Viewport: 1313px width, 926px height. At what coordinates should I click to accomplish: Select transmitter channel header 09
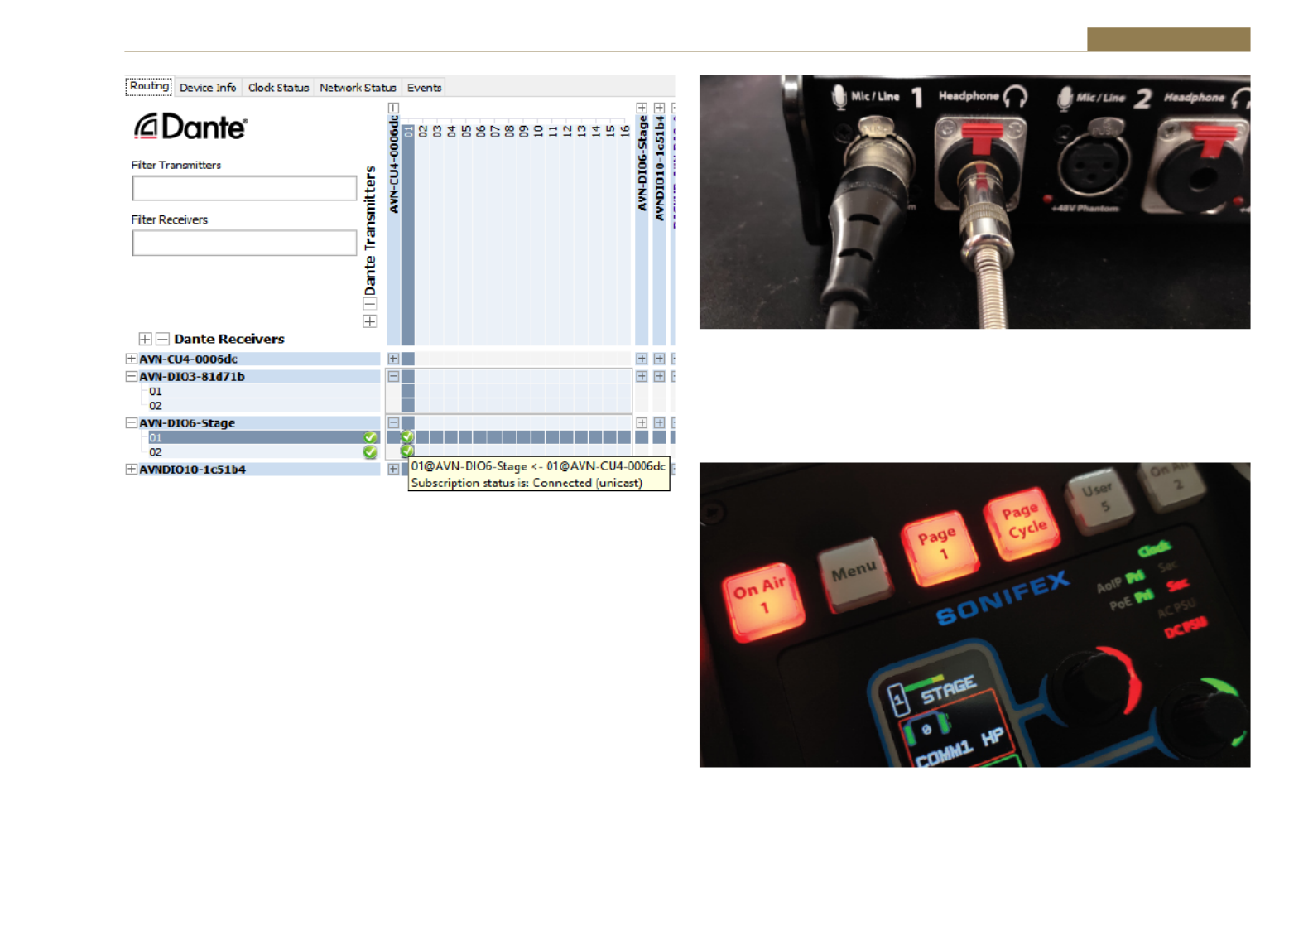click(523, 131)
